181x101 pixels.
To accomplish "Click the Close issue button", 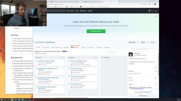I will pyautogui.click(x=143, y=96).
